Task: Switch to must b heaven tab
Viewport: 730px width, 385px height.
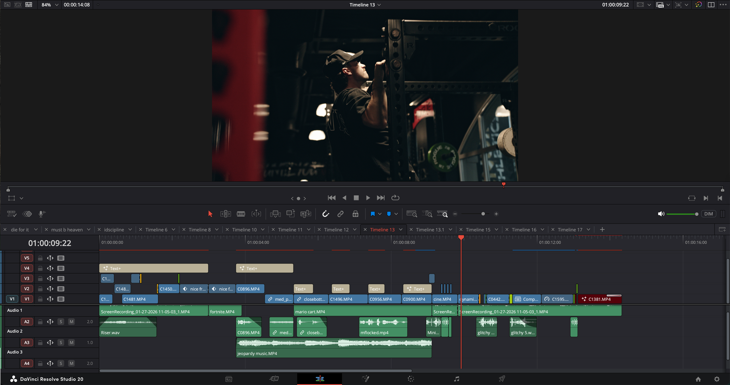Action: click(67, 230)
